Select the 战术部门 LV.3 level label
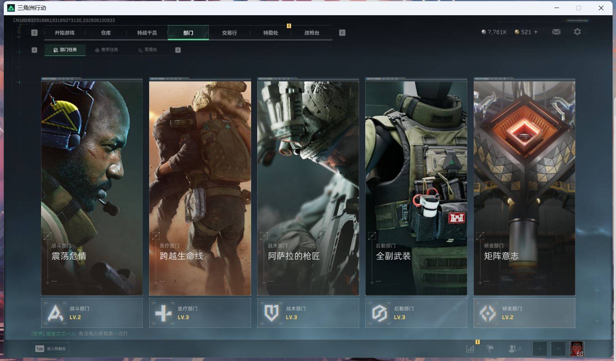This screenshot has width=616, height=361. click(x=291, y=317)
